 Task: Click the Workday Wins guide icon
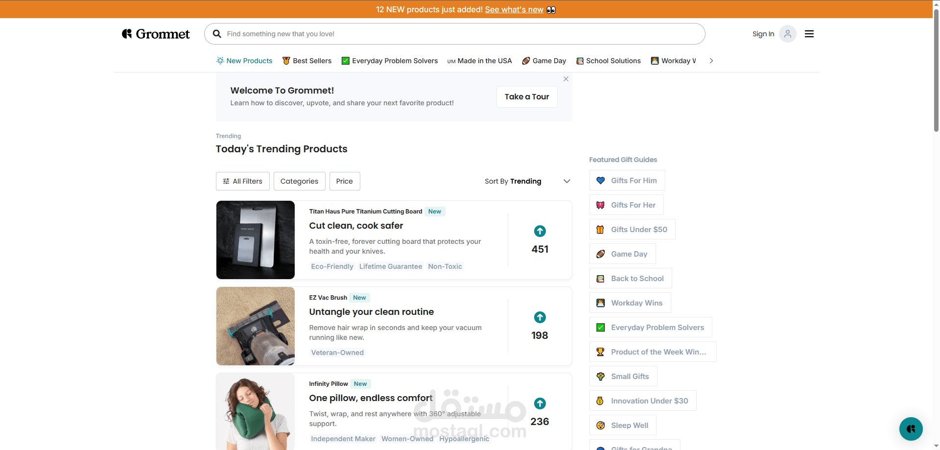[601, 303]
